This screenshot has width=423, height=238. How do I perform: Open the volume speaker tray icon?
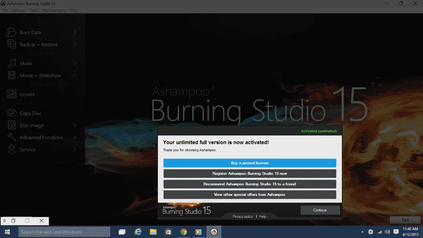tap(387, 232)
